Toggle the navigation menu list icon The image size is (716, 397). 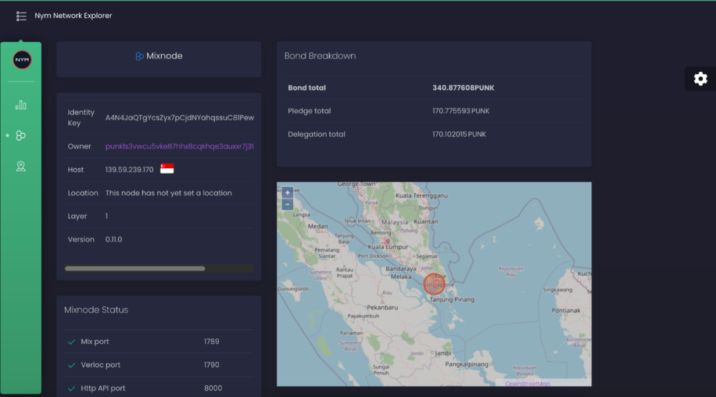click(21, 16)
